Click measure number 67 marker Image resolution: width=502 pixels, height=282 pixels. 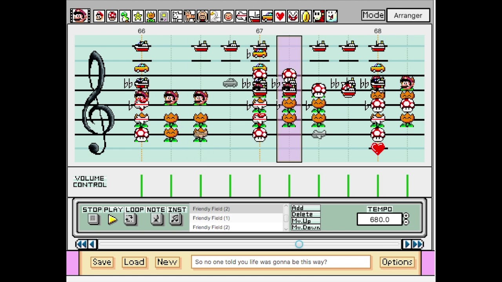pyautogui.click(x=260, y=31)
